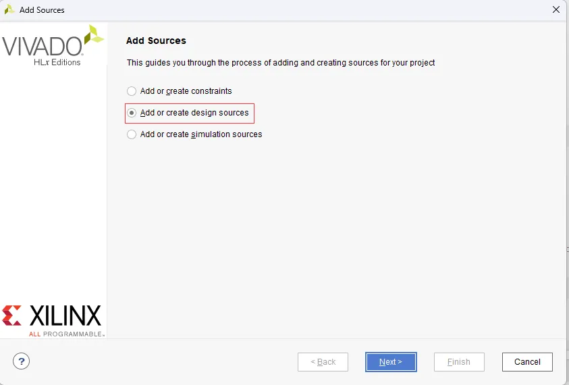Close the Add Sources dialog window
Image resolution: width=569 pixels, height=385 pixels.
pyautogui.click(x=556, y=10)
